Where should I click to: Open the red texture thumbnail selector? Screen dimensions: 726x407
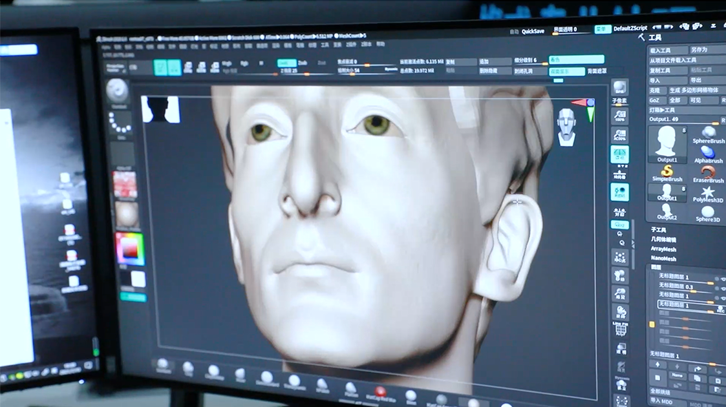[x=125, y=185]
